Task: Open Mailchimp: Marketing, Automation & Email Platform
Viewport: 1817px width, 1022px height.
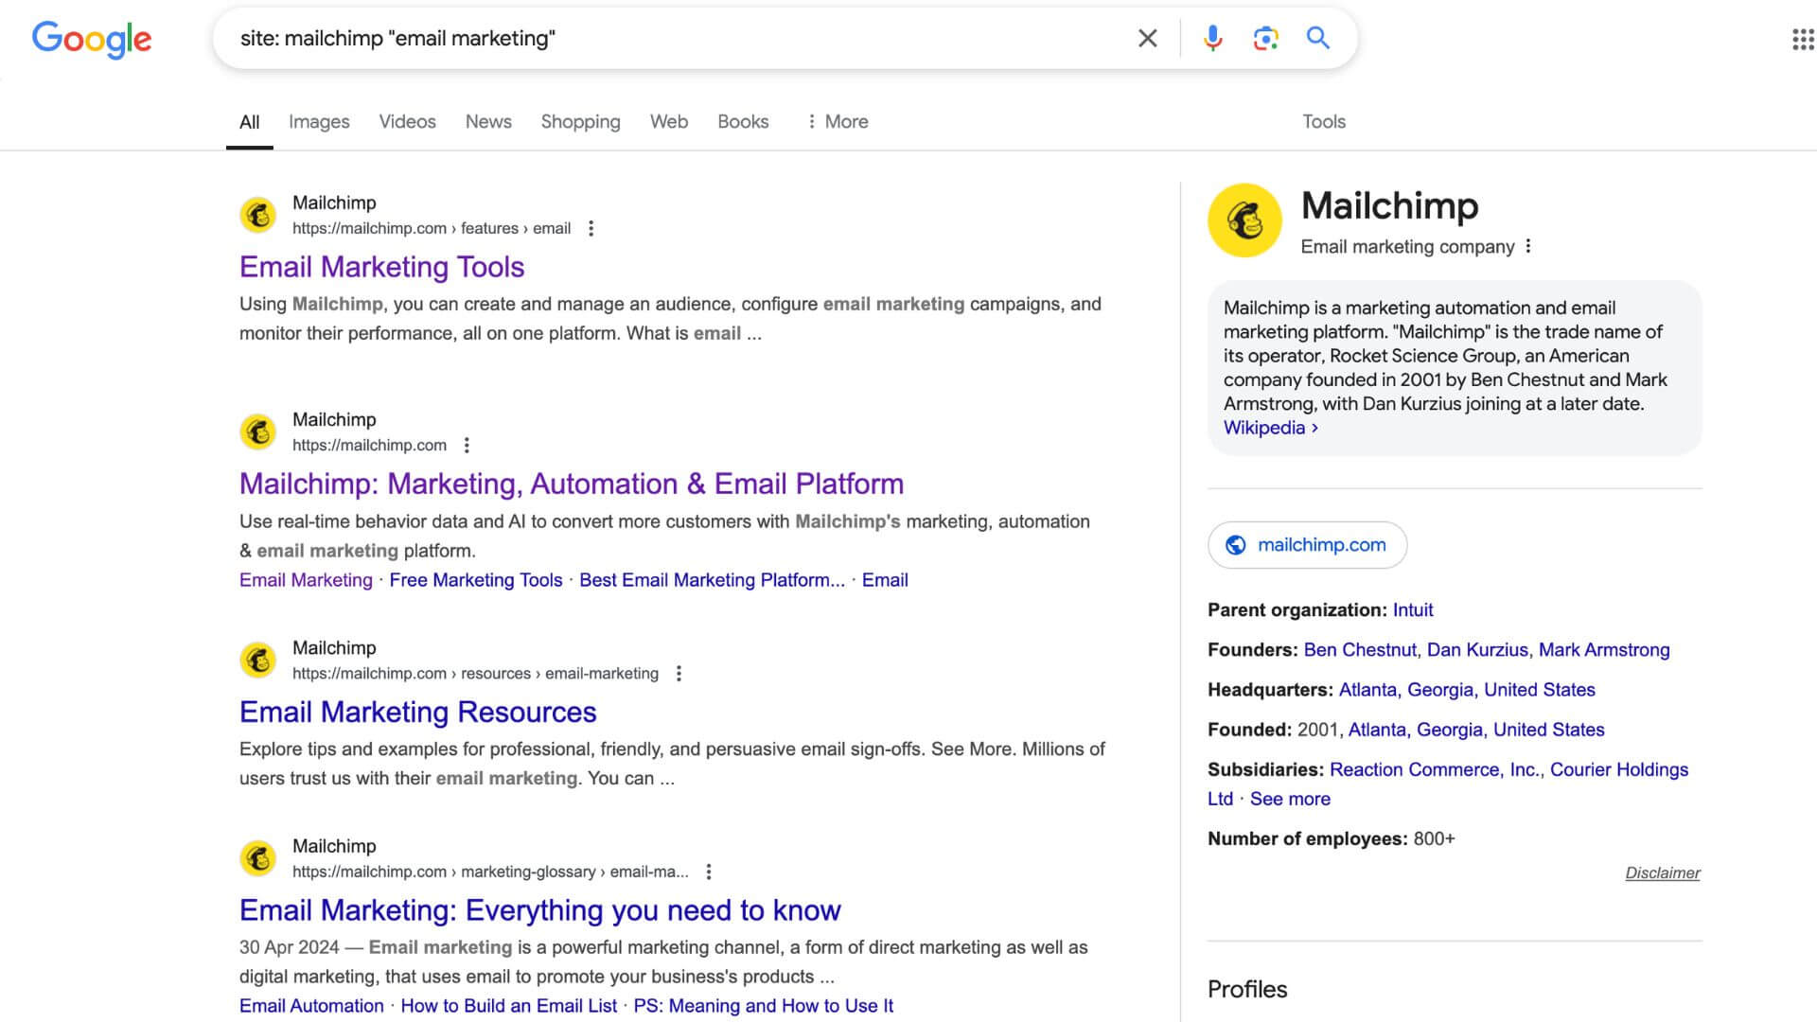Action: pos(572,484)
